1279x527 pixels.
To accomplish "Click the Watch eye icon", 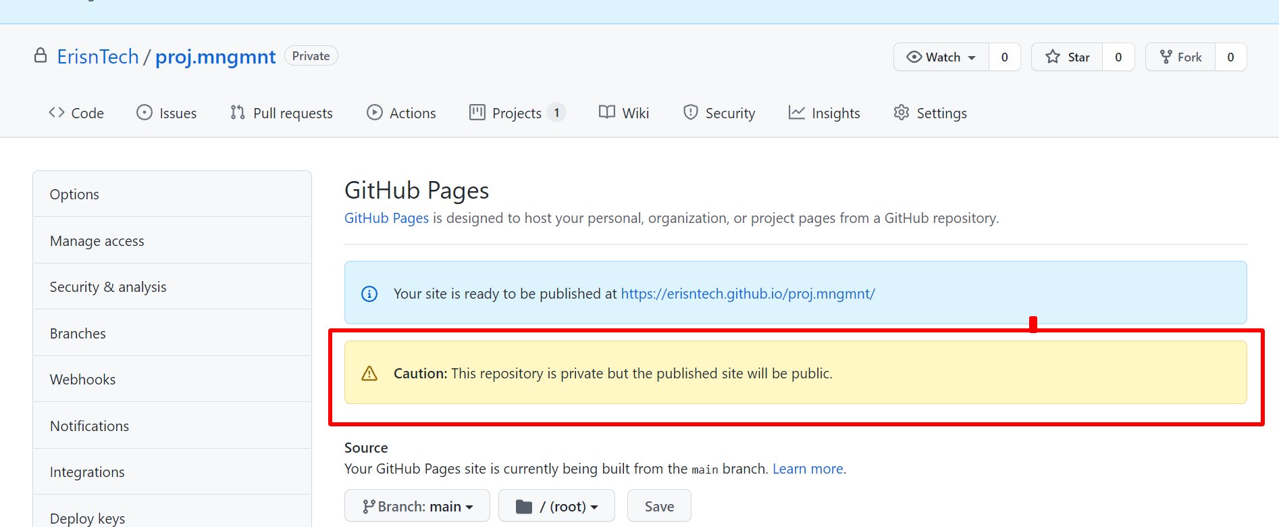I will pos(914,57).
